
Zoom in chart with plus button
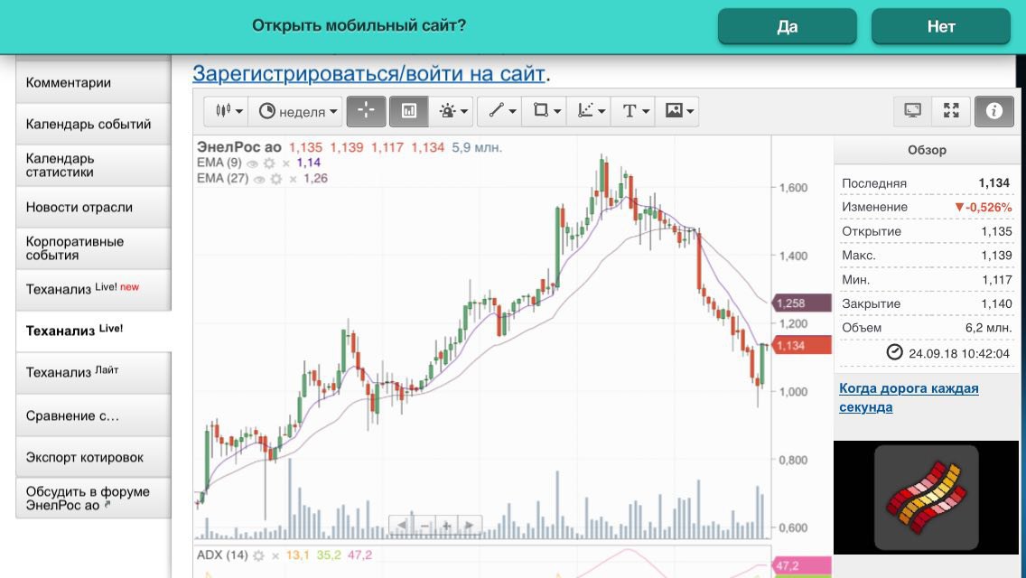tap(446, 525)
